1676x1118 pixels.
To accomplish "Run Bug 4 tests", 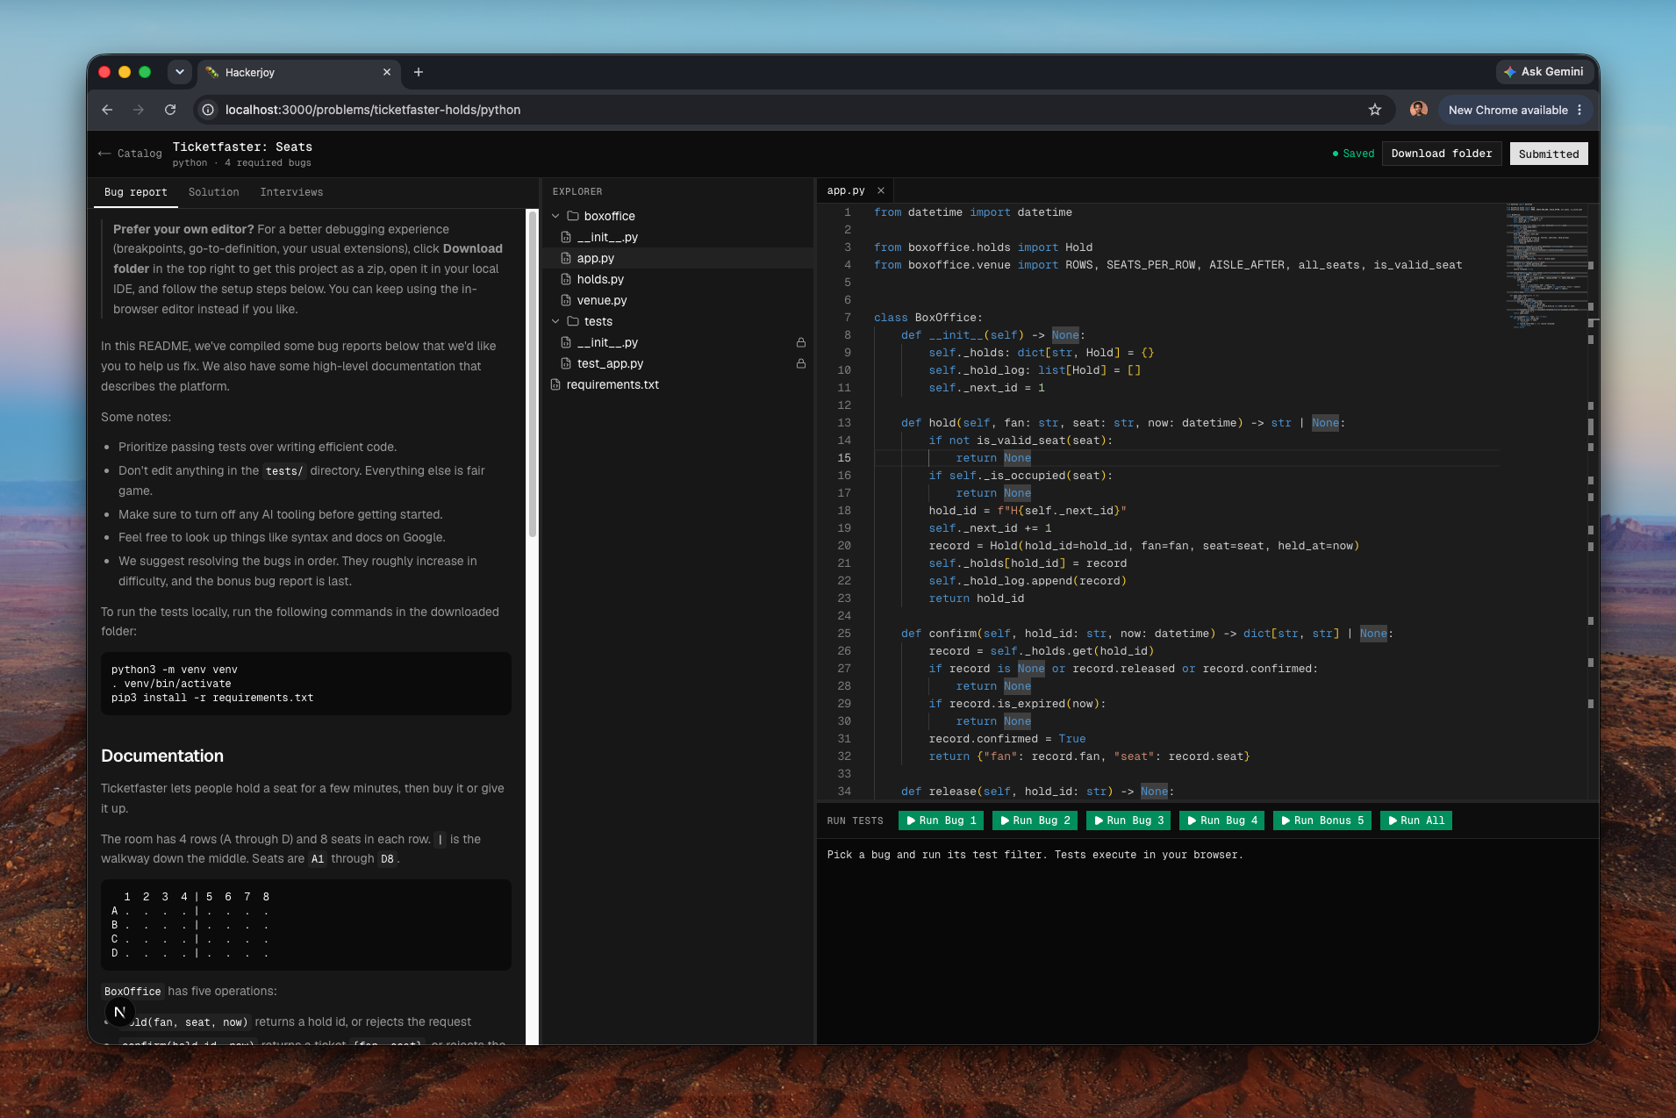I will [1223, 821].
